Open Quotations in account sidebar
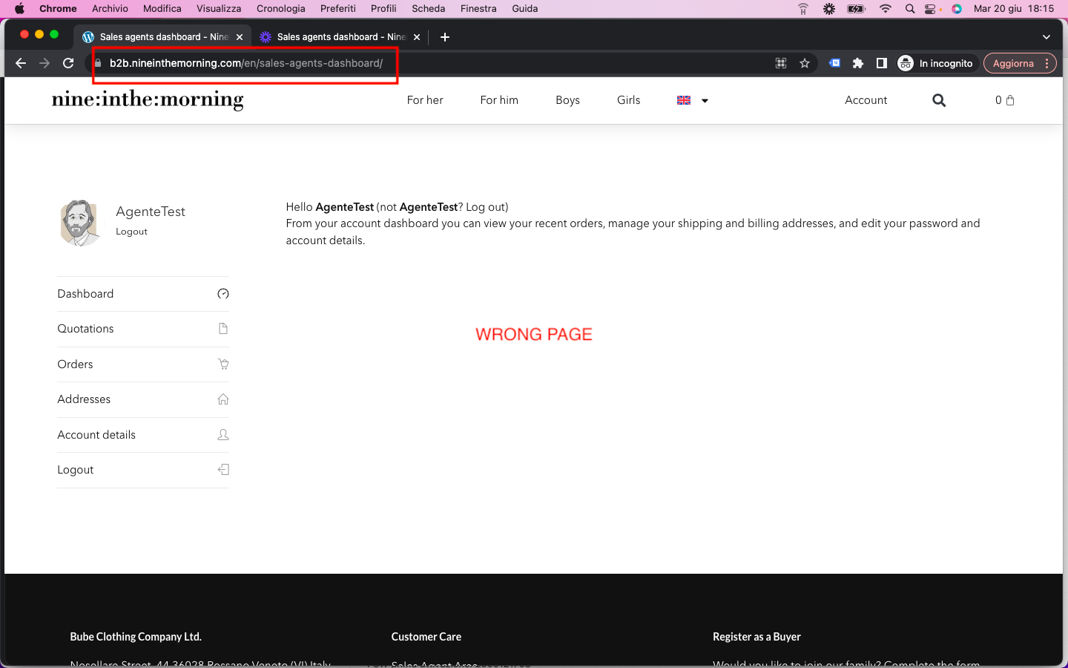This screenshot has width=1068, height=668. [143, 329]
